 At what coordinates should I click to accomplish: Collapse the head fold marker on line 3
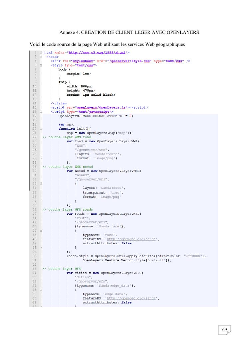point(41,57)
